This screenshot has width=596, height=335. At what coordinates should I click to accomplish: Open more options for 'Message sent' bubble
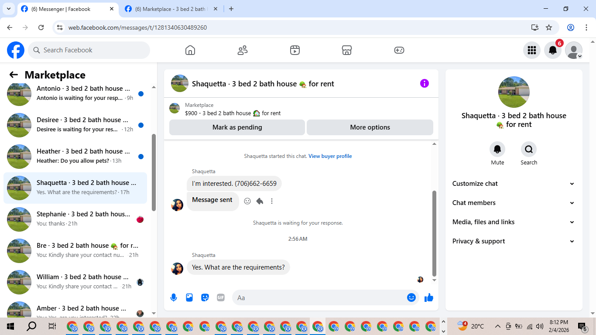272,201
